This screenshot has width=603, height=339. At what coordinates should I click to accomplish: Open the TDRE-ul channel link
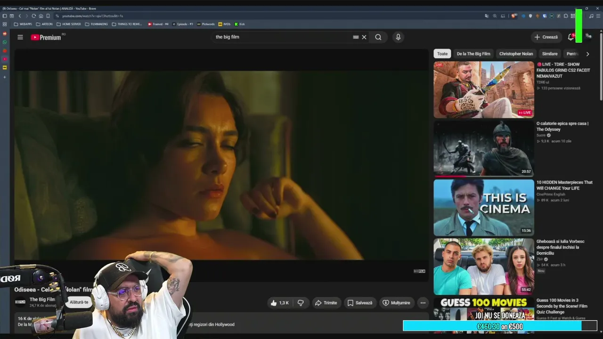(x=543, y=82)
